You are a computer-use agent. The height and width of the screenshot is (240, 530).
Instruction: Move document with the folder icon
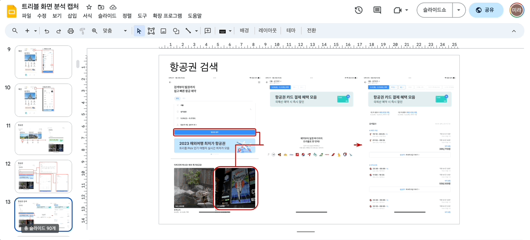tap(101, 7)
